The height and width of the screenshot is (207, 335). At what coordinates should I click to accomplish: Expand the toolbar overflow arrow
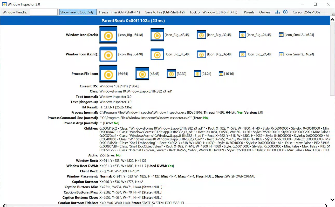[x=333, y=14]
